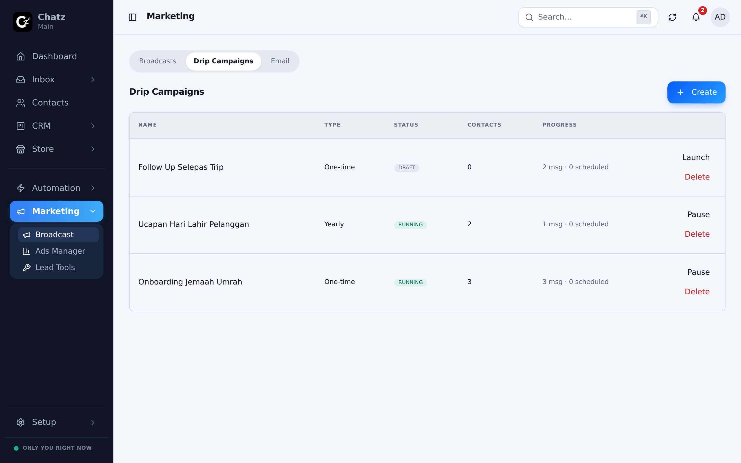Click the NAME column header

(147, 125)
